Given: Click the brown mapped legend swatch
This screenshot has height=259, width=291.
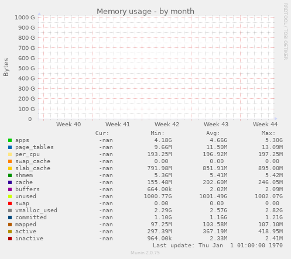Looking at the screenshot, I should 10,225.
